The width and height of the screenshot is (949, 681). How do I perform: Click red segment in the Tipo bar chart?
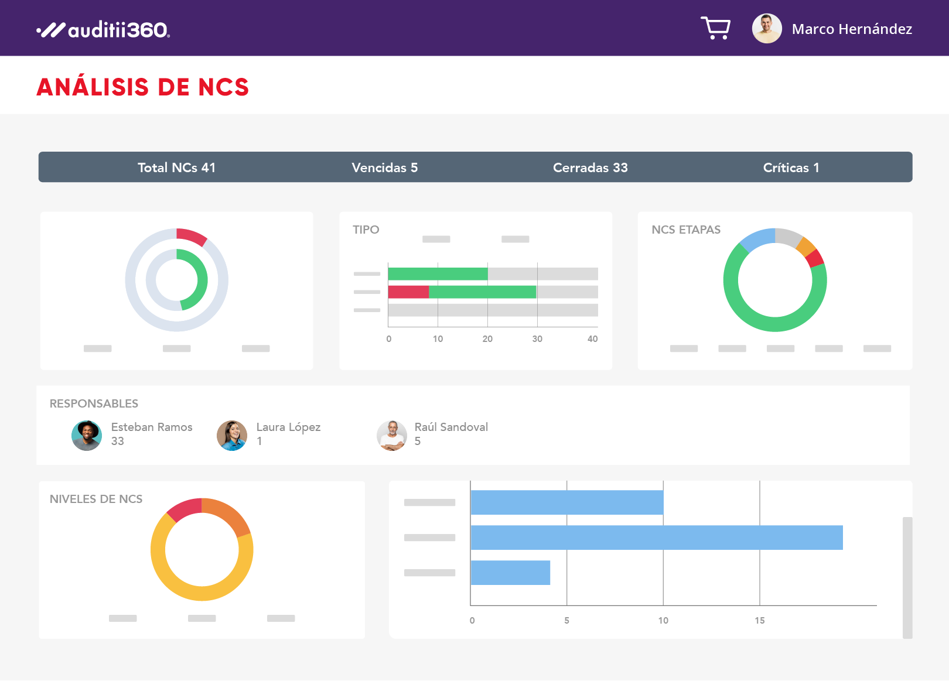[x=408, y=292]
